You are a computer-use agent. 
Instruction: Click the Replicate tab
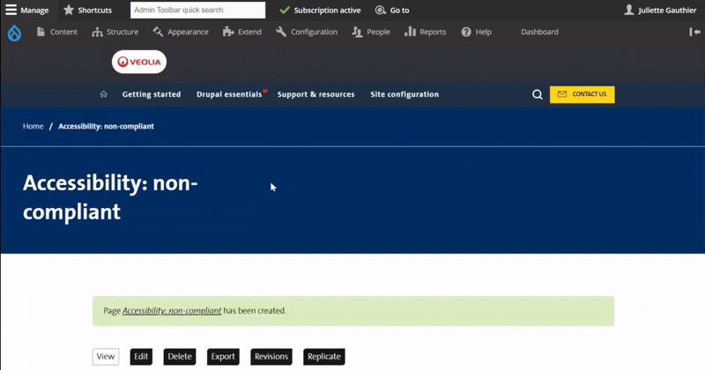(323, 357)
